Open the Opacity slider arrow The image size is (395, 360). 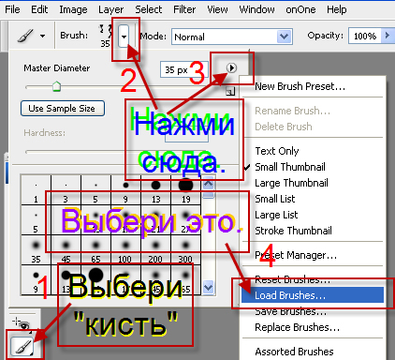click(x=387, y=36)
